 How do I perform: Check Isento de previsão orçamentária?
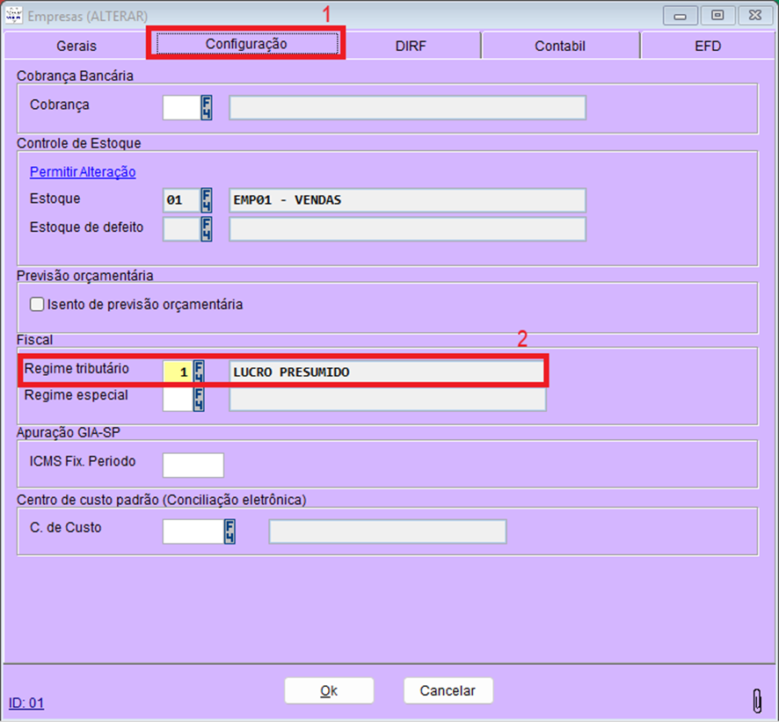(37, 304)
